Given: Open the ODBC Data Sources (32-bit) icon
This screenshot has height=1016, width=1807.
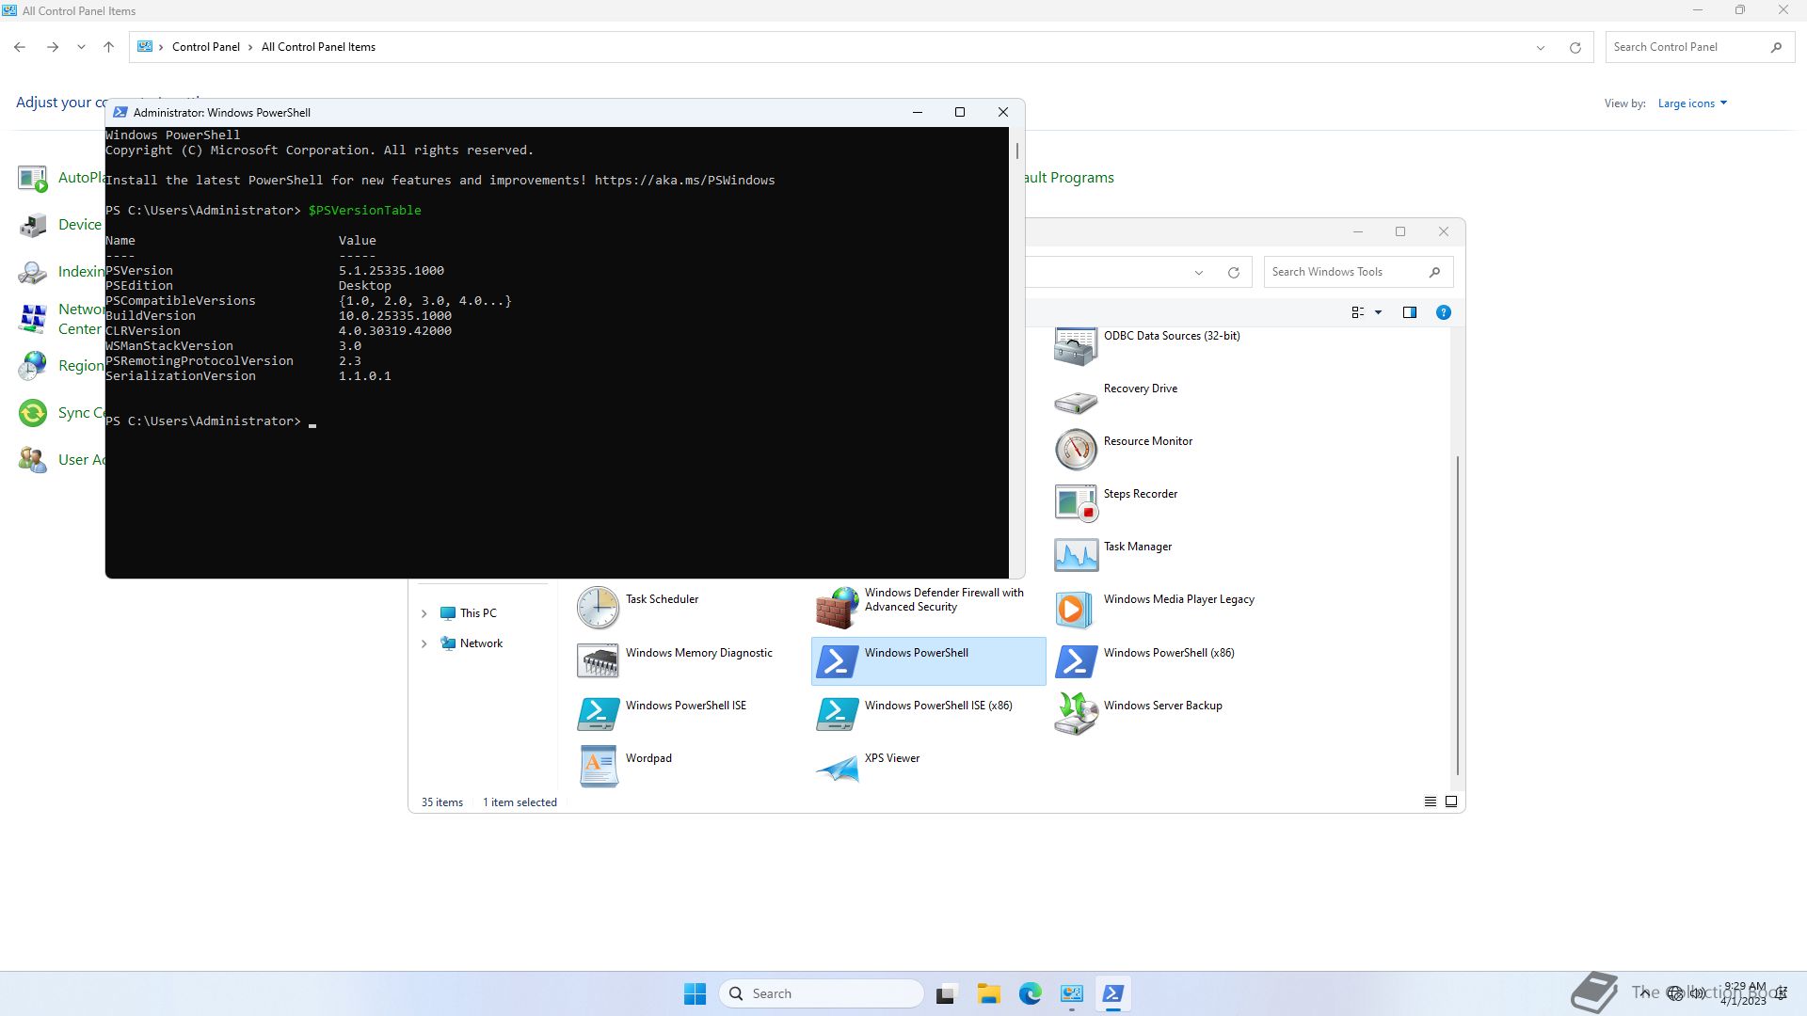Looking at the screenshot, I should pos(1076,345).
